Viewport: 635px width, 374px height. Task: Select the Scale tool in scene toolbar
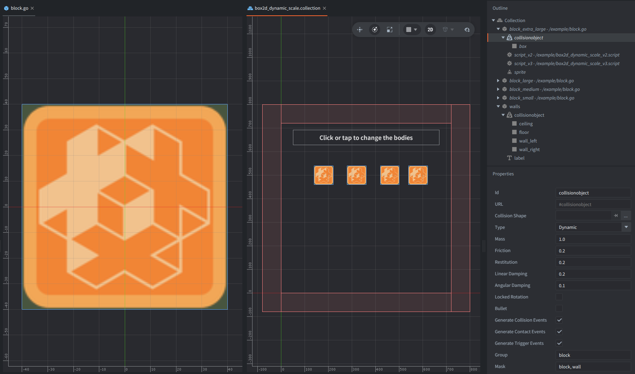[390, 30]
